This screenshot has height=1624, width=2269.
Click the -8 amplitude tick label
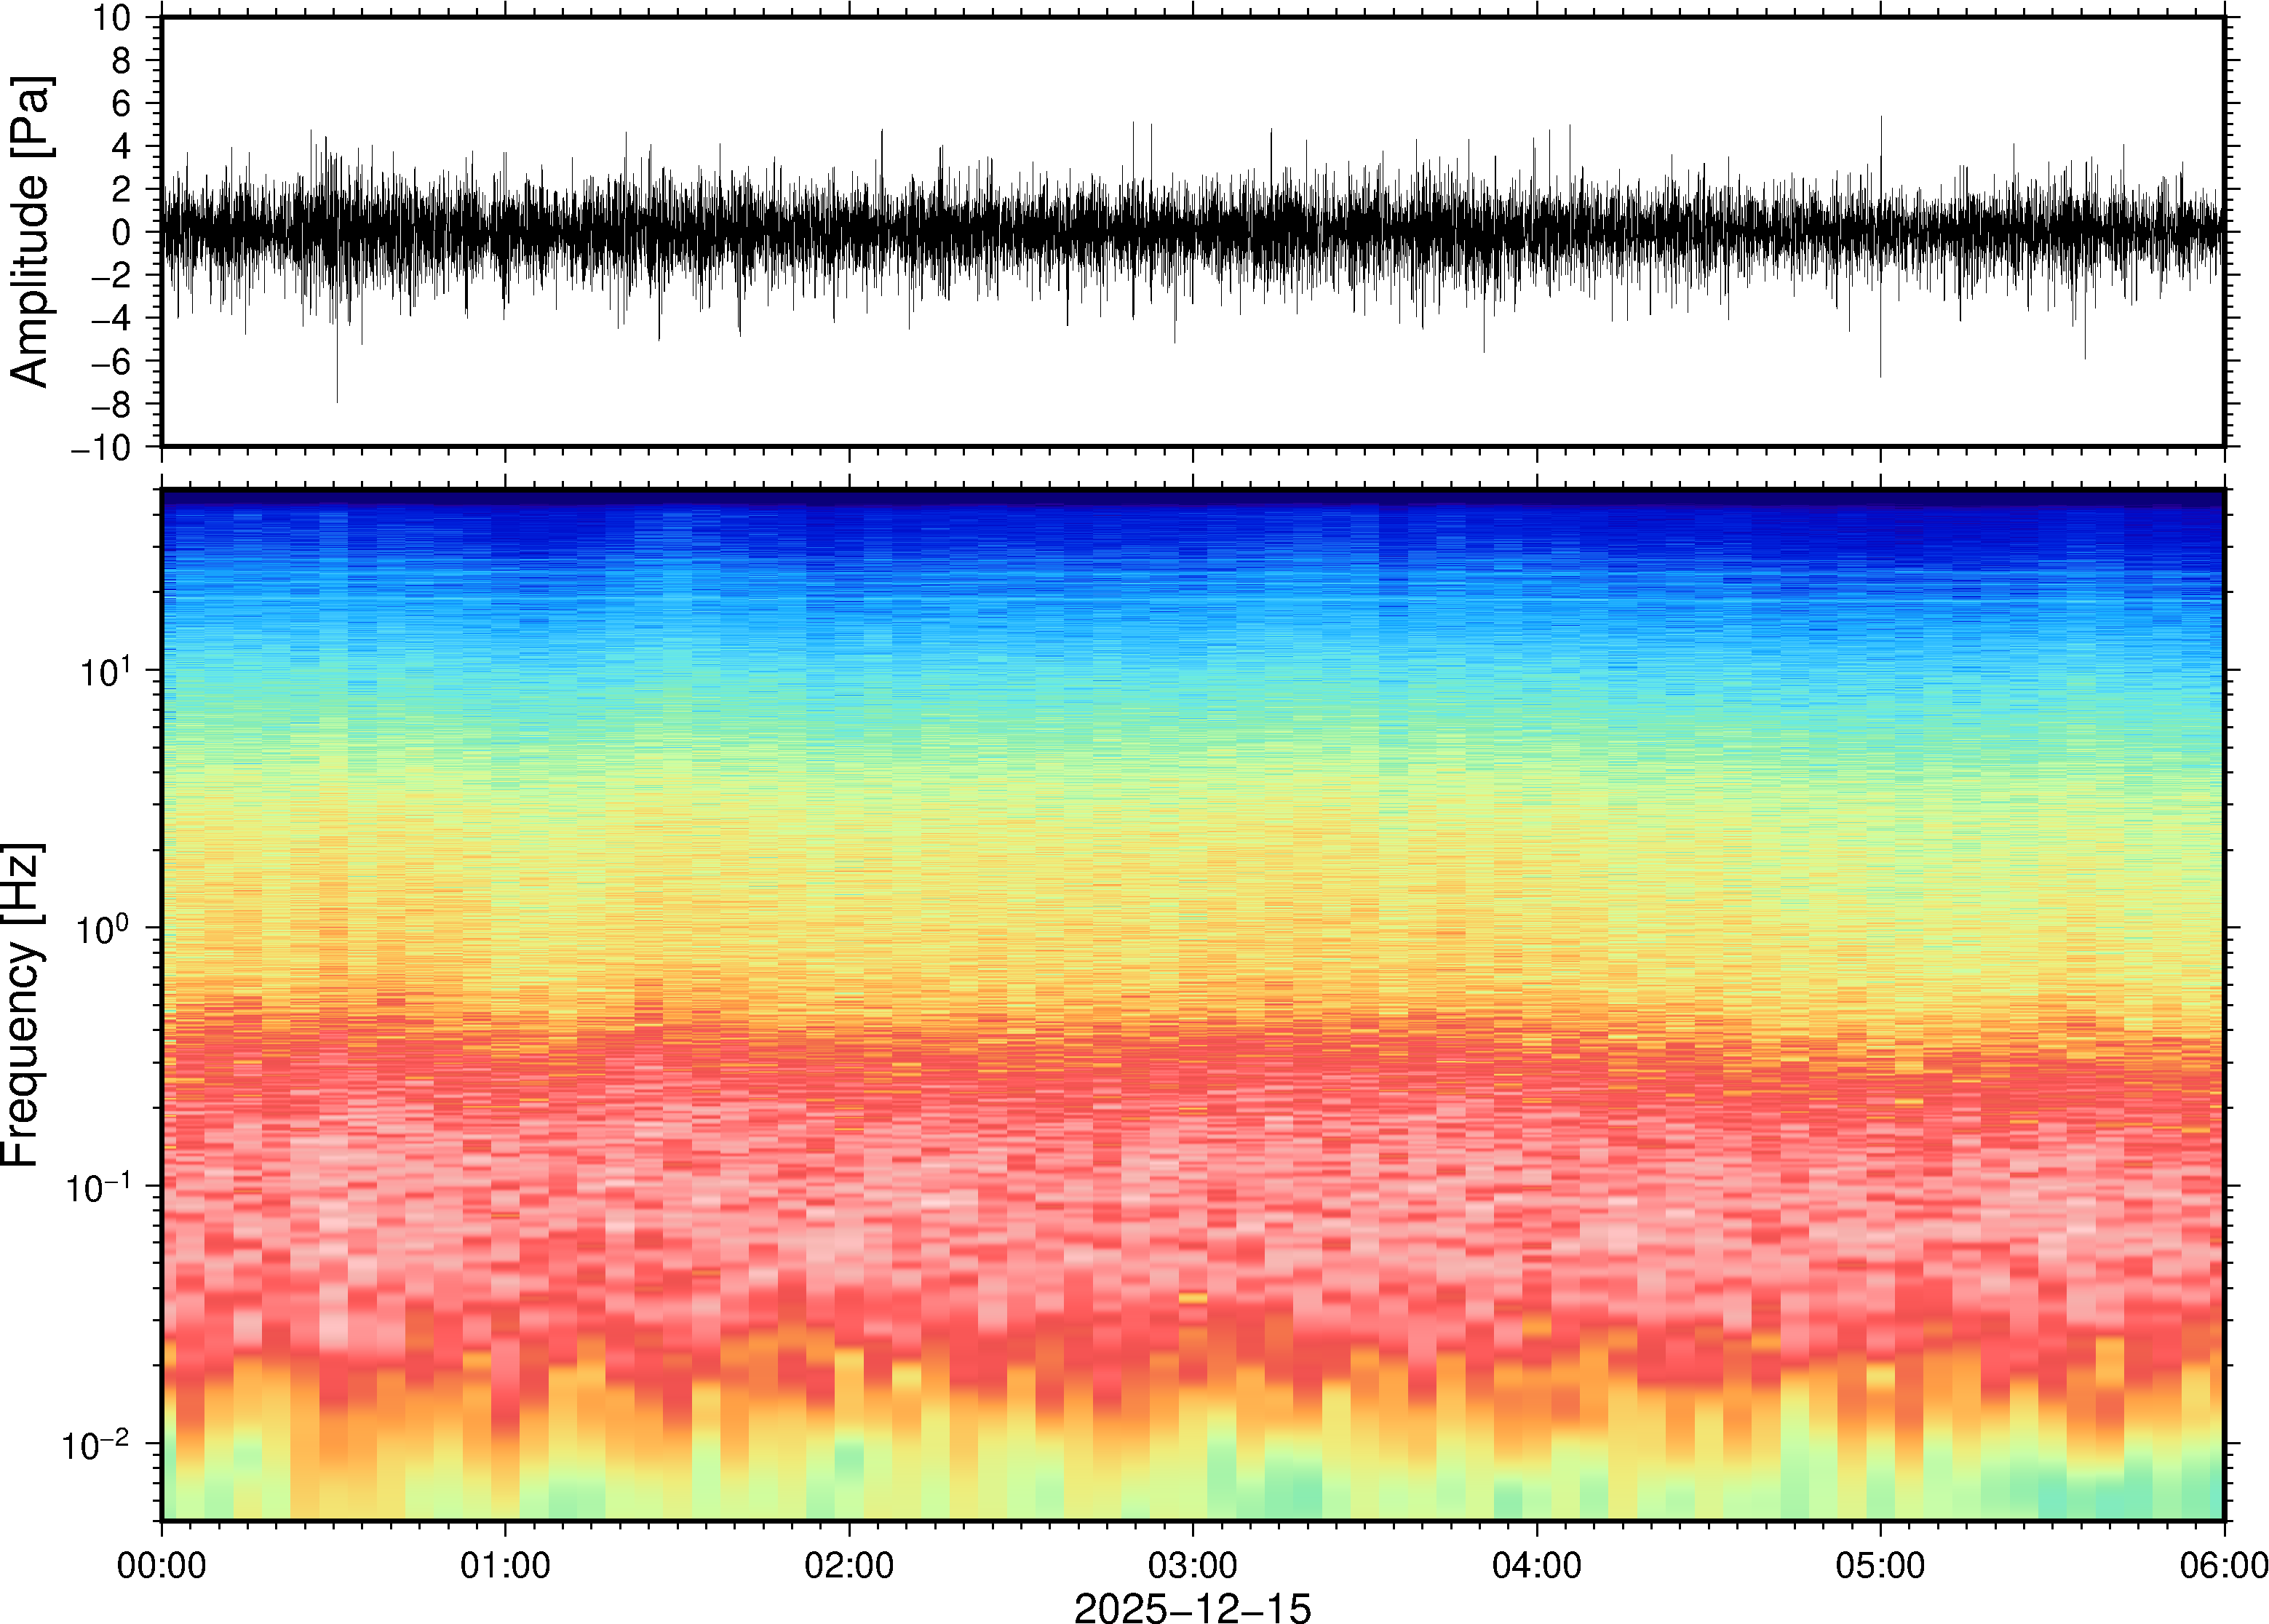click(110, 405)
